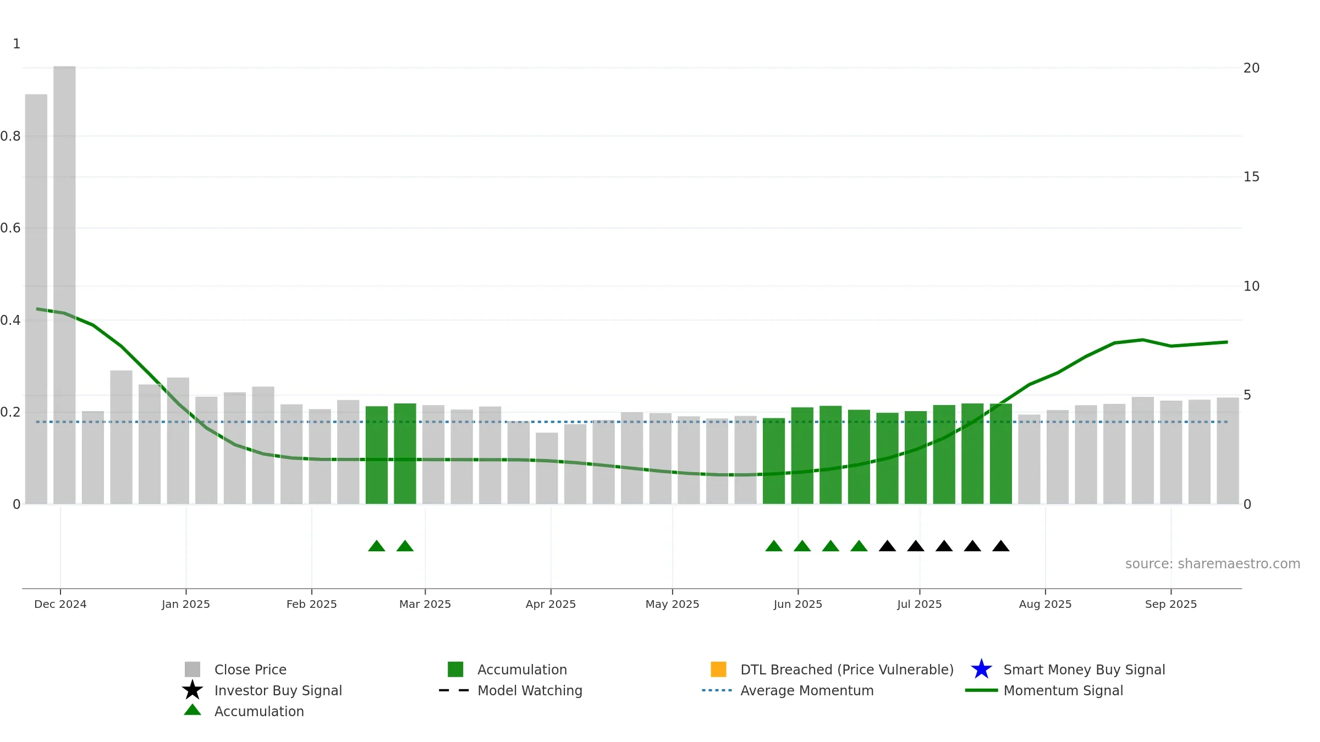Click the sharemaestro.com source text
1320x742 pixels.
(x=1212, y=564)
